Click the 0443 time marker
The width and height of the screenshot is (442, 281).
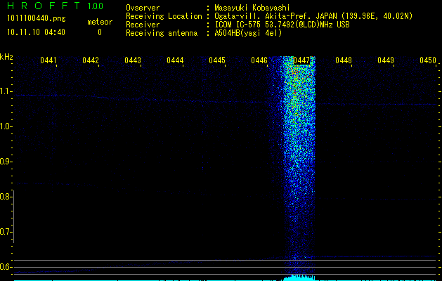click(133, 60)
